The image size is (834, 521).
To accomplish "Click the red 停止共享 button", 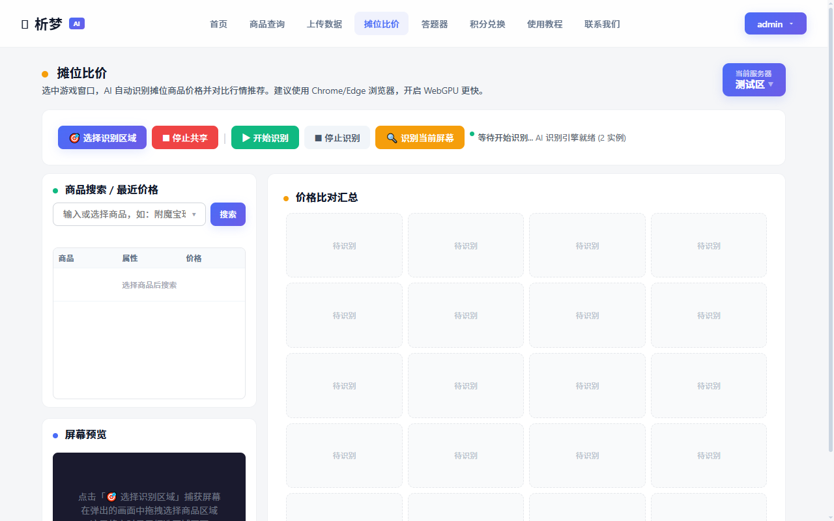I will click(x=185, y=137).
